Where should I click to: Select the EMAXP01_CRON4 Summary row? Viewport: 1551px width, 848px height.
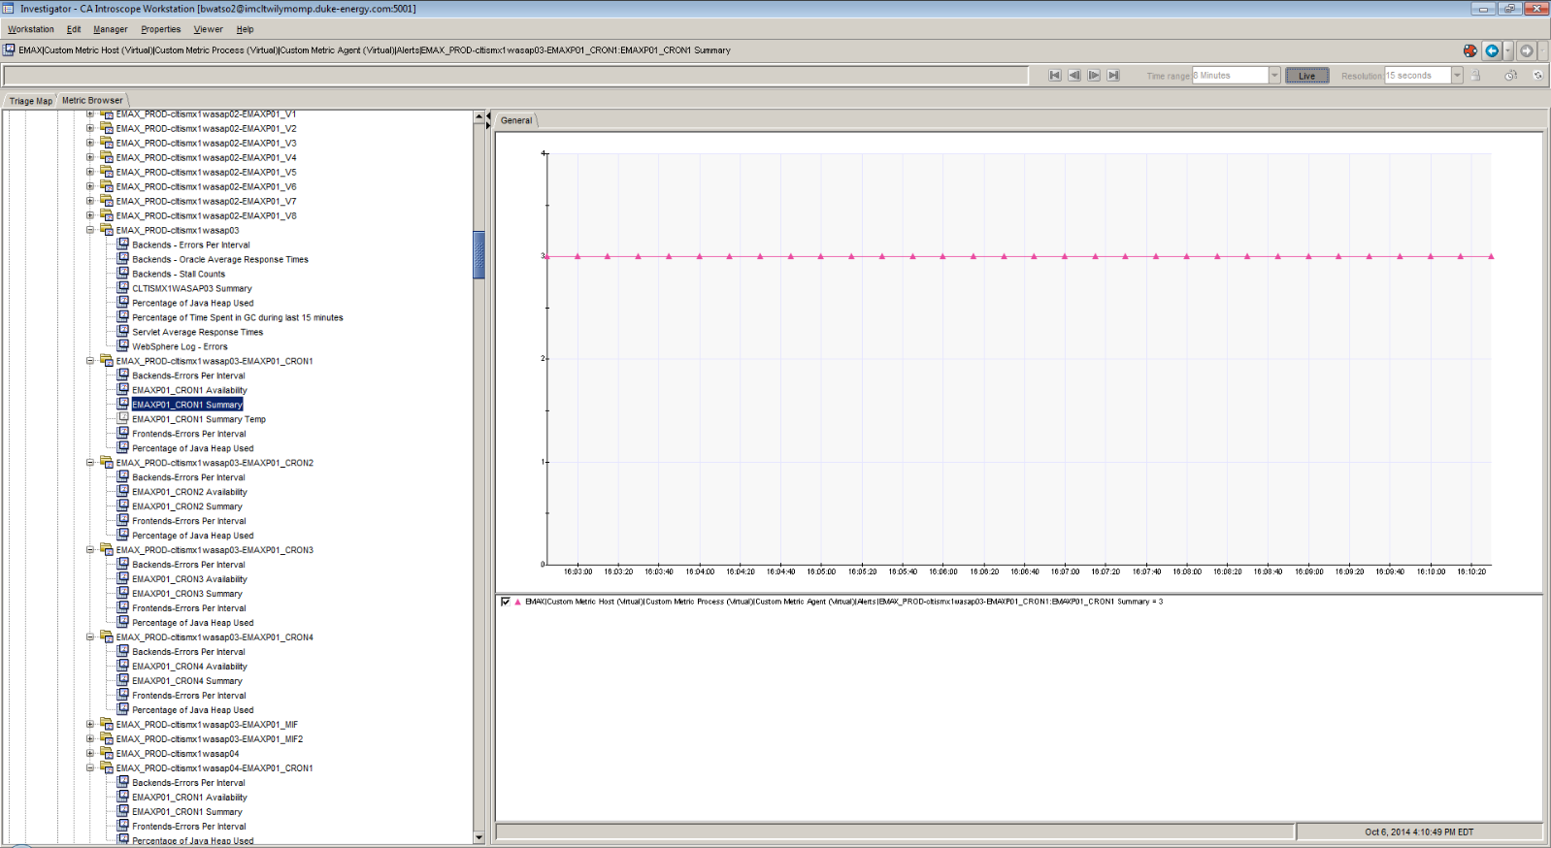point(187,681)
